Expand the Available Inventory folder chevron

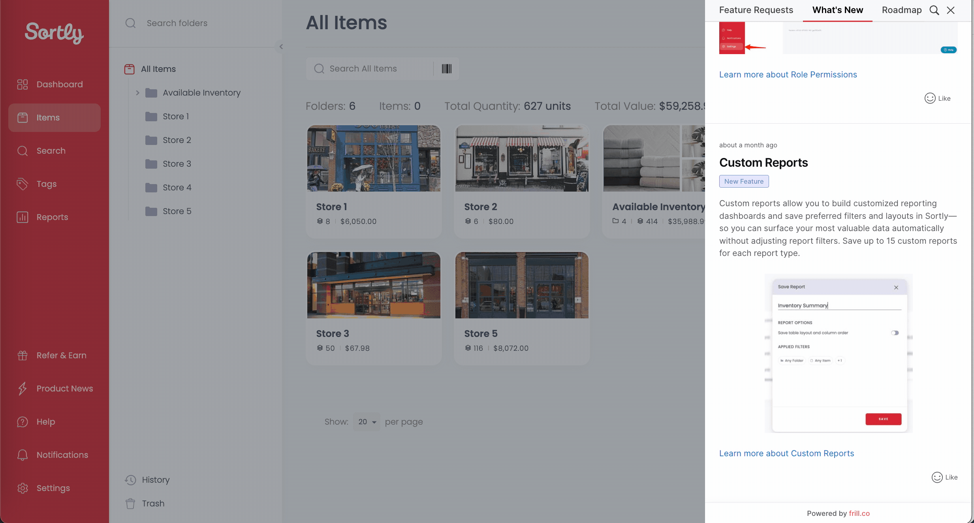tap(137, 93)
